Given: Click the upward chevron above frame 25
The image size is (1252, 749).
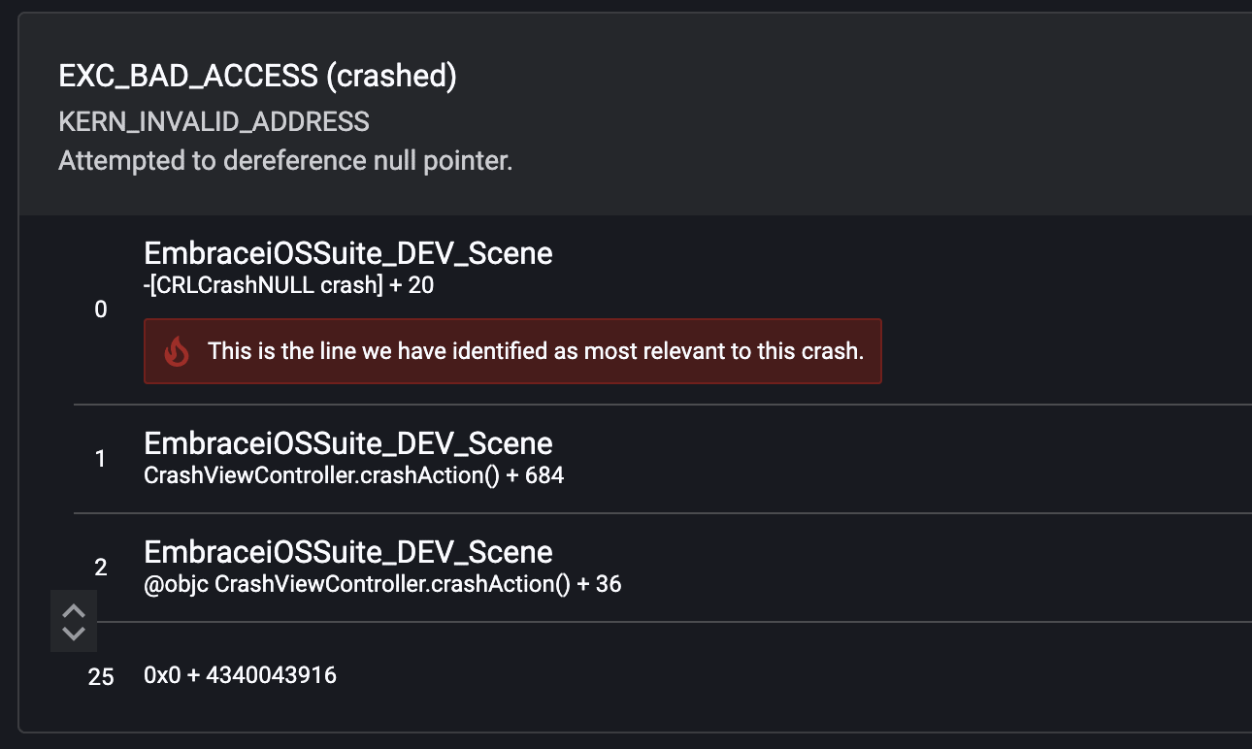Looking at the screenshot, I should pos(74,611).
